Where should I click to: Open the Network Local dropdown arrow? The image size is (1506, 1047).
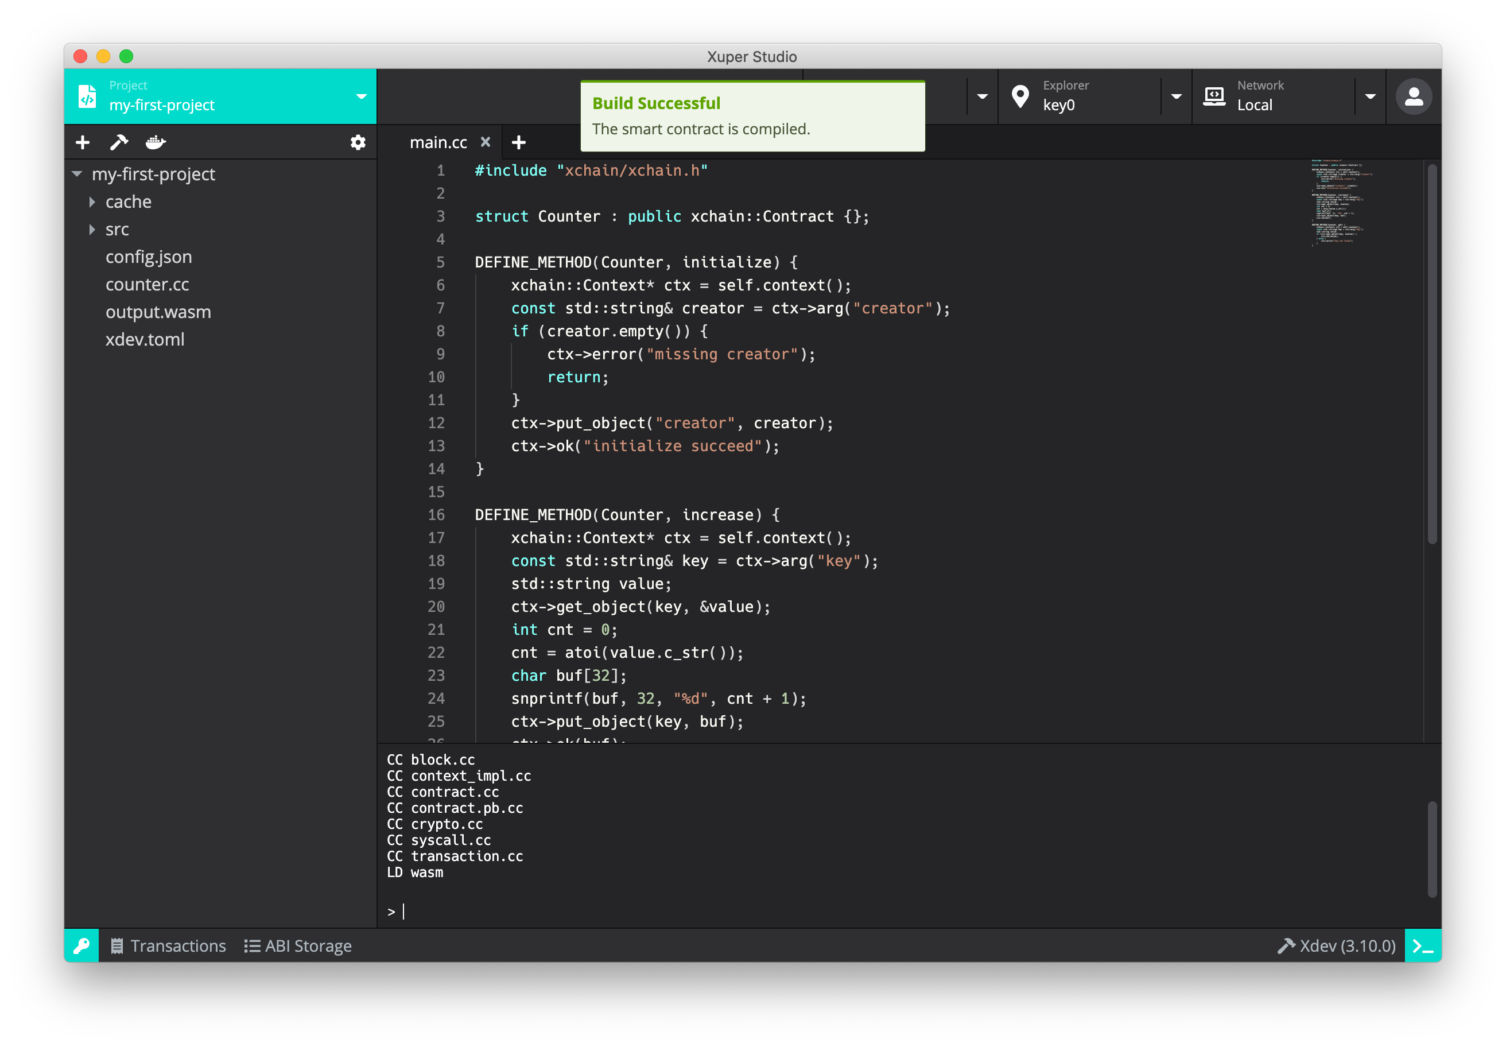[x=1370, y=97]
